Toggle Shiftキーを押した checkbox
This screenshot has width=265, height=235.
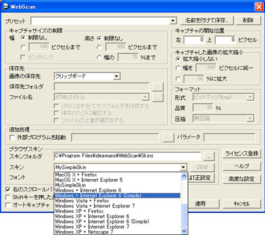(x=8, y=197)
